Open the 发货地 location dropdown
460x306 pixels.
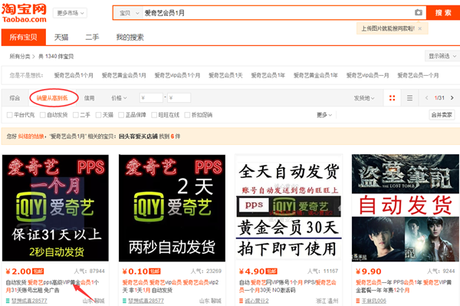[363, 98]
